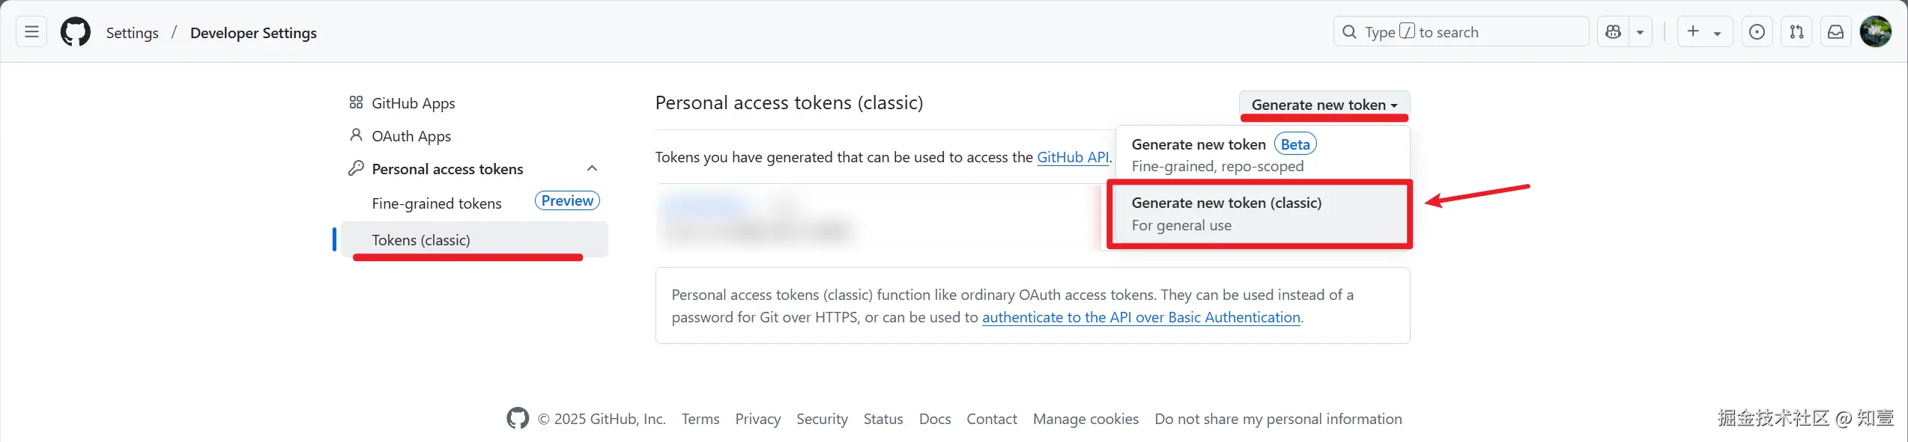The width and height of the screenshot is (1908, 442).
Task: Open GitHub Apps in the sidebar
Action: tap(413, 103)
